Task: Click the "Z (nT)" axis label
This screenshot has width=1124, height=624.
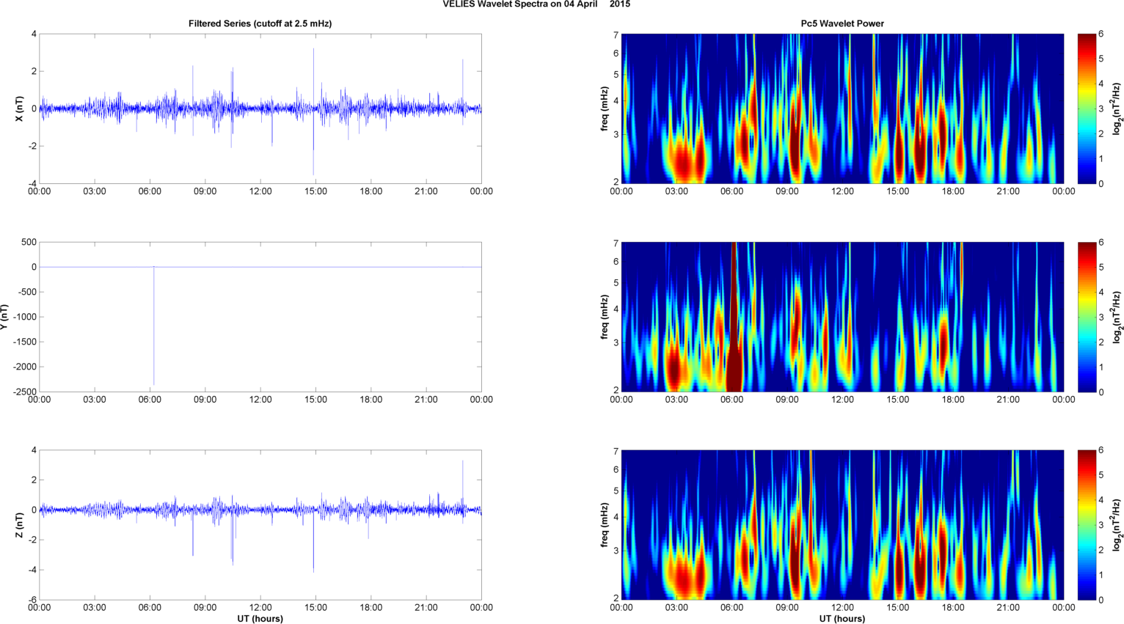Action: [x=20, y=525]
